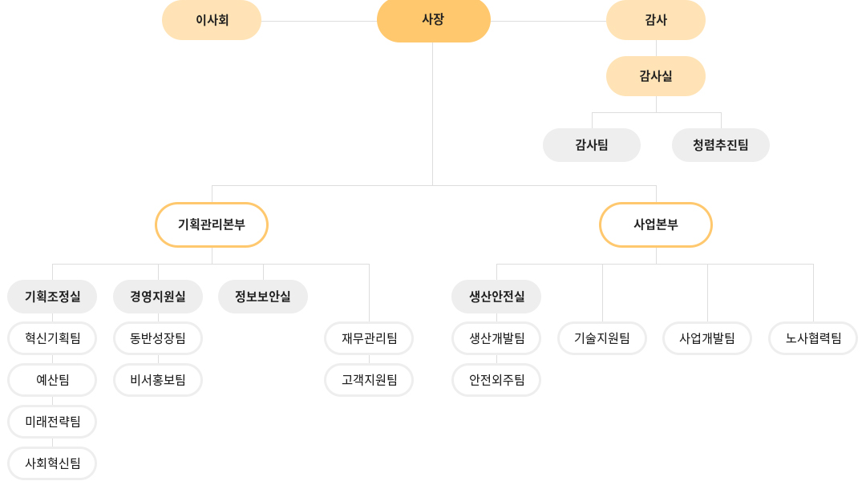Select the 생산안전실 office box
Viewport: 866px width, 481px height.
(x=496, y=297)
